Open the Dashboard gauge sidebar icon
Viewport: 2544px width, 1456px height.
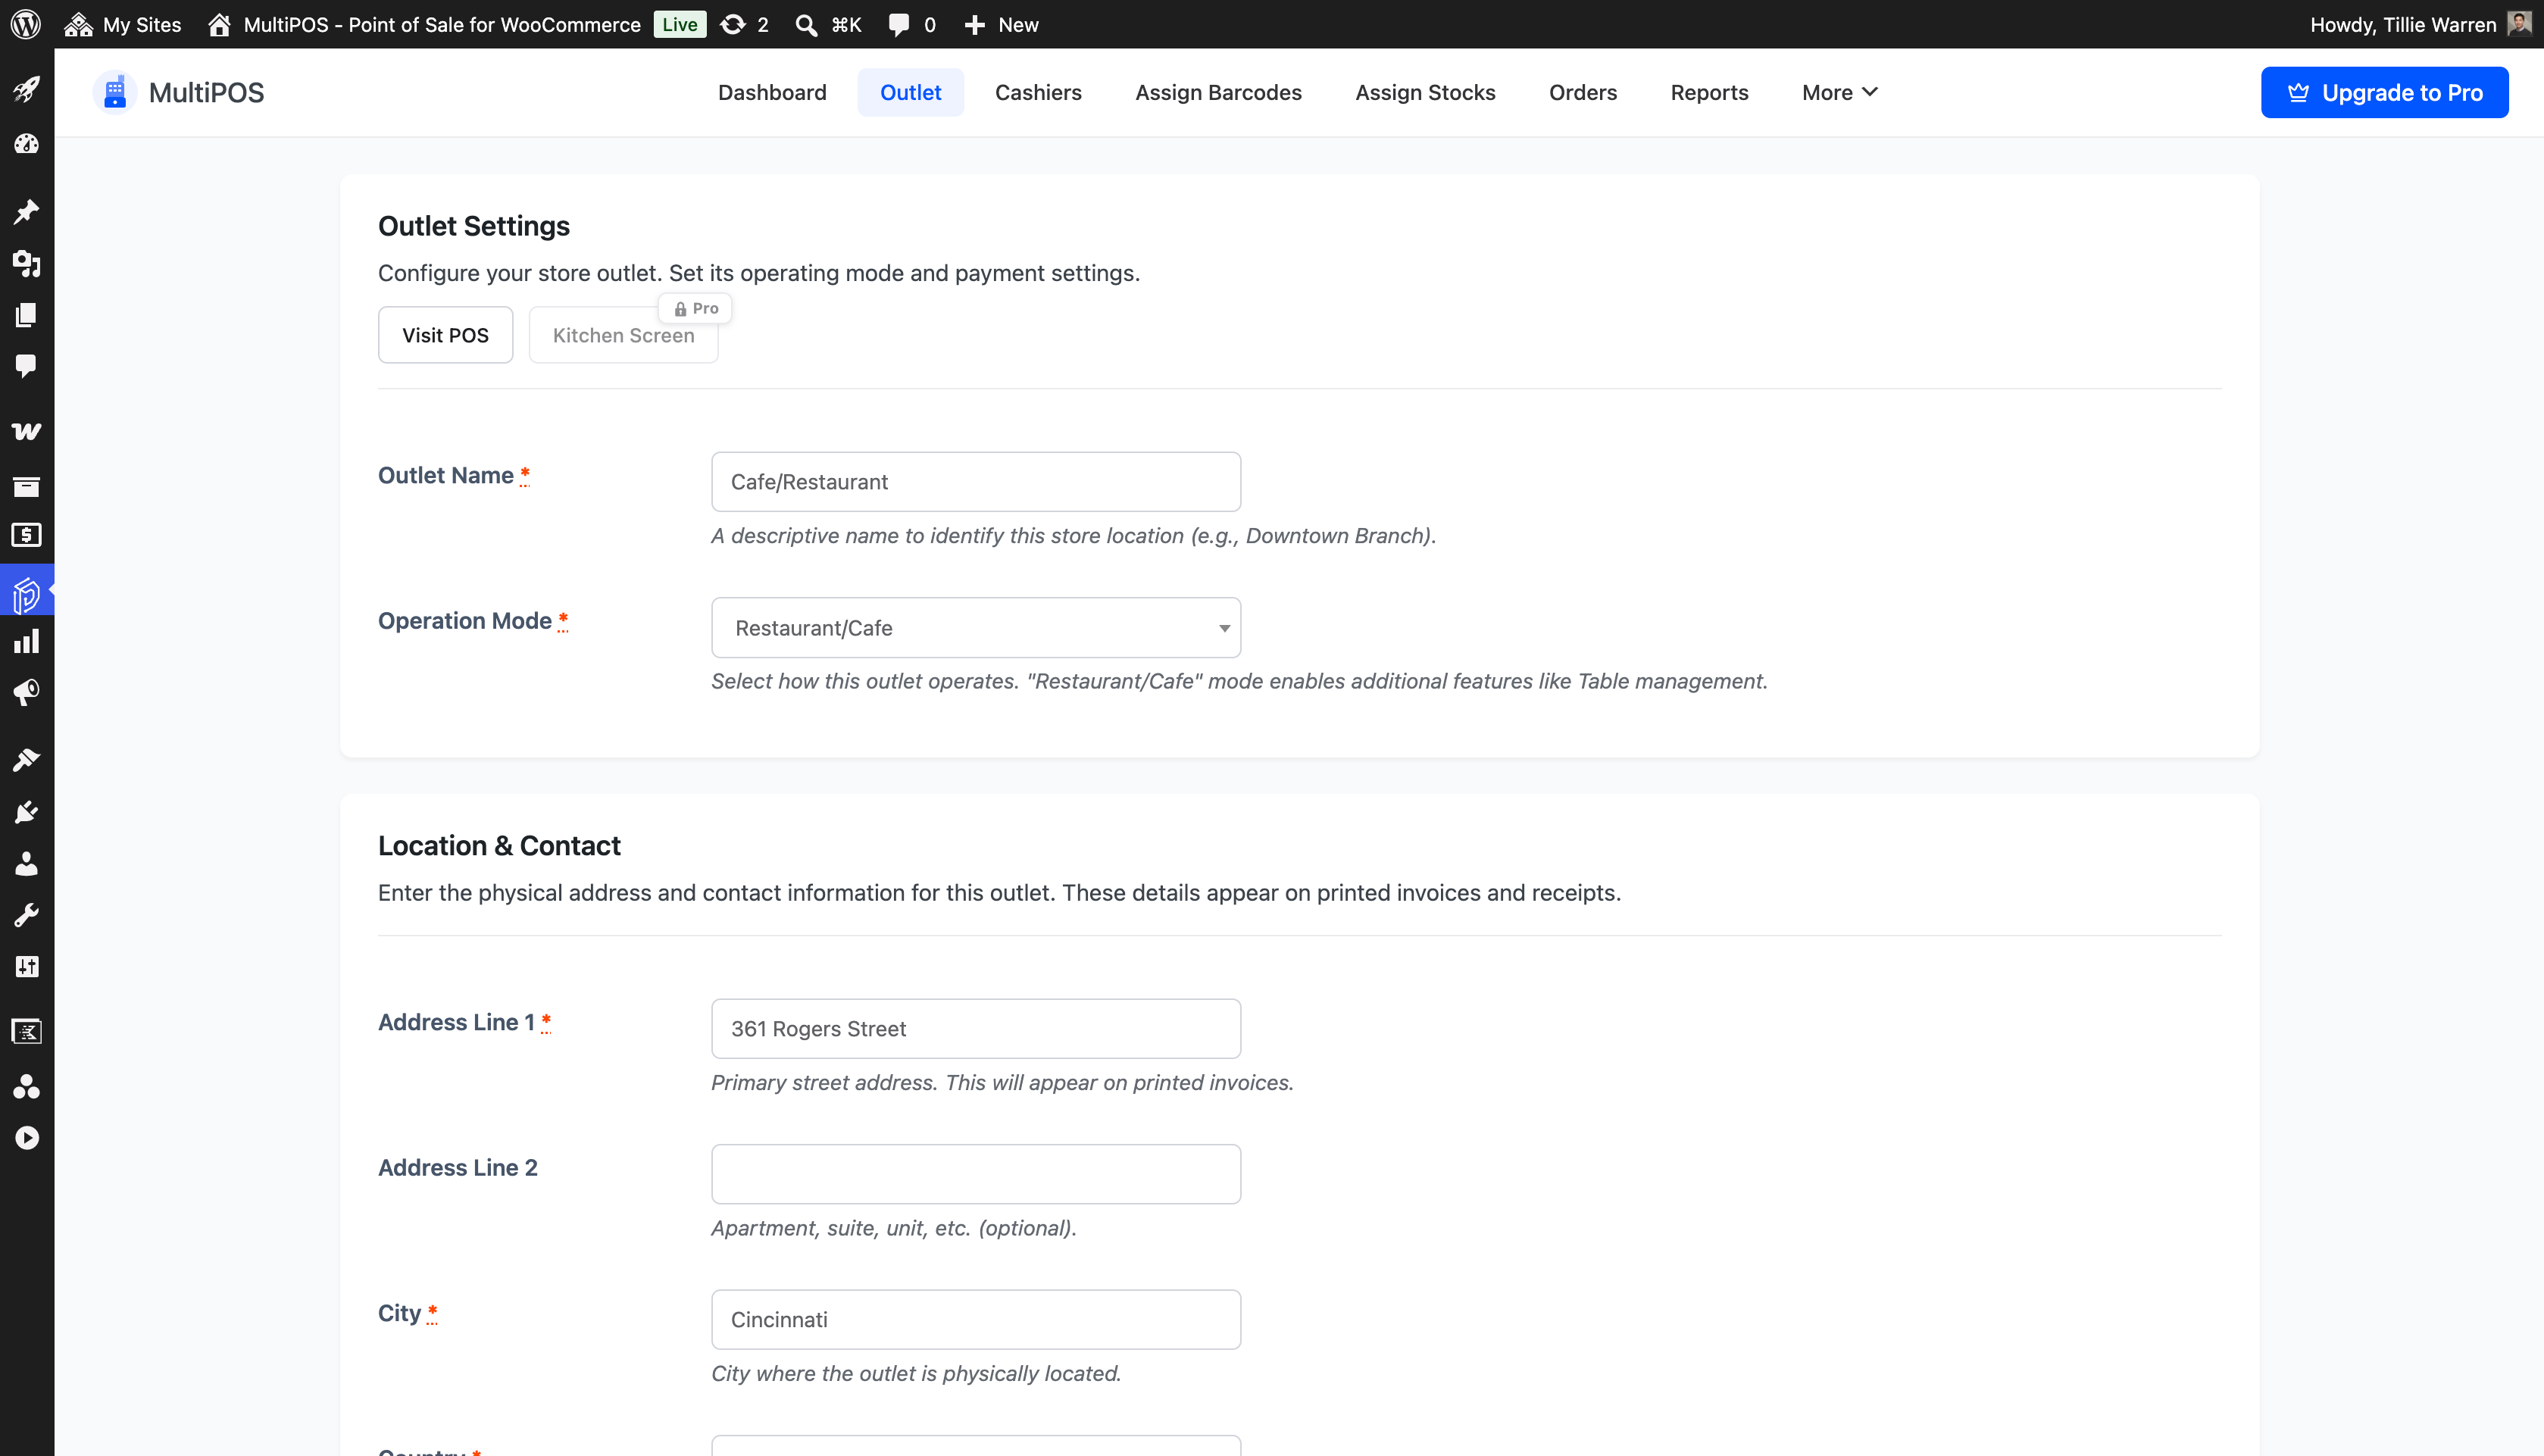[26, 144]
